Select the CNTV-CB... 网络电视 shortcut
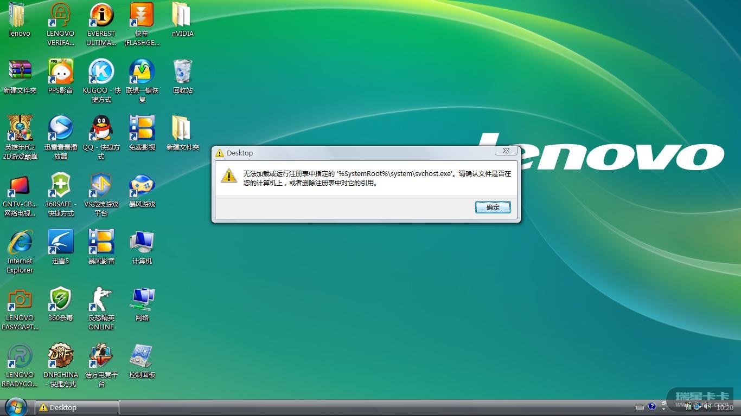The height and width of the screenshot is (416, 741). 20,185
